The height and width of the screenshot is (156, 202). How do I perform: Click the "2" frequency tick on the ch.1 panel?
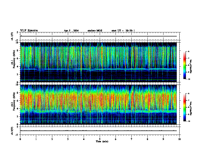18,74
